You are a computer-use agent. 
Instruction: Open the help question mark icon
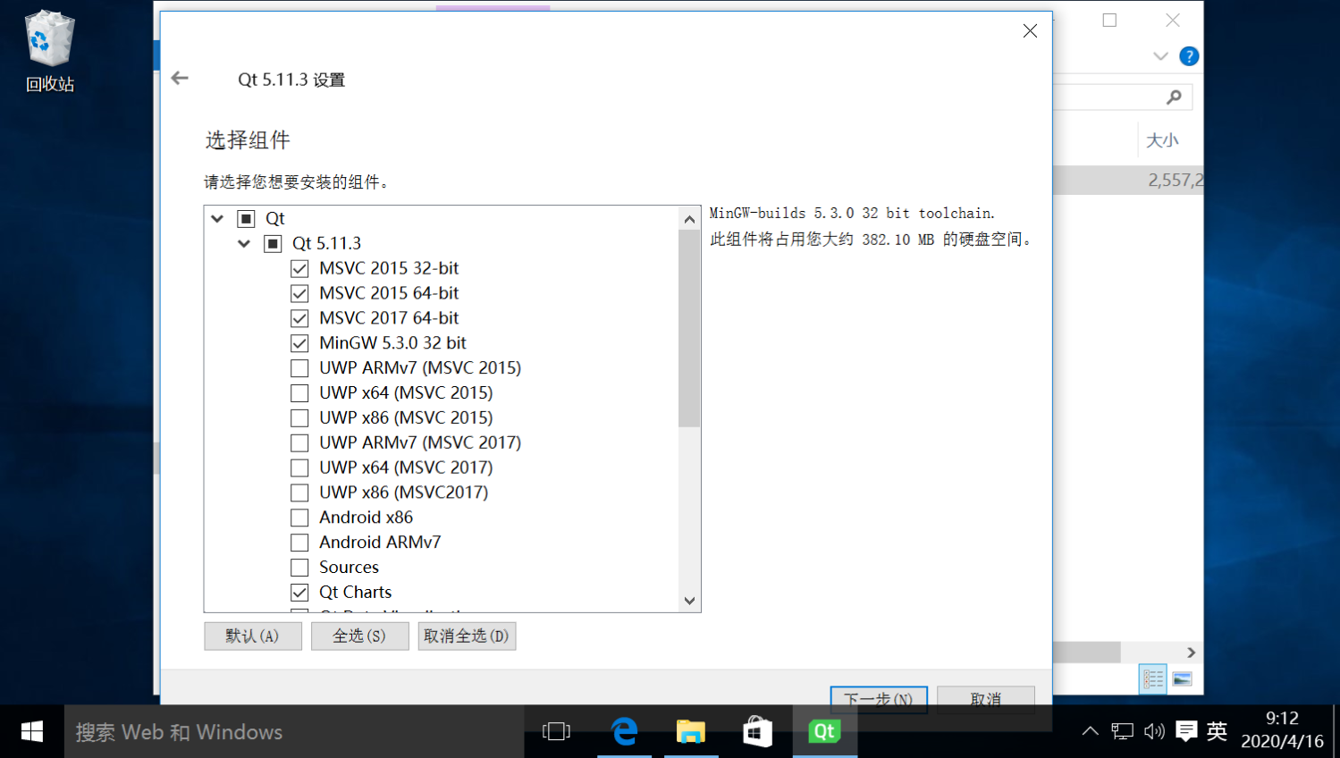point(1189,55)
